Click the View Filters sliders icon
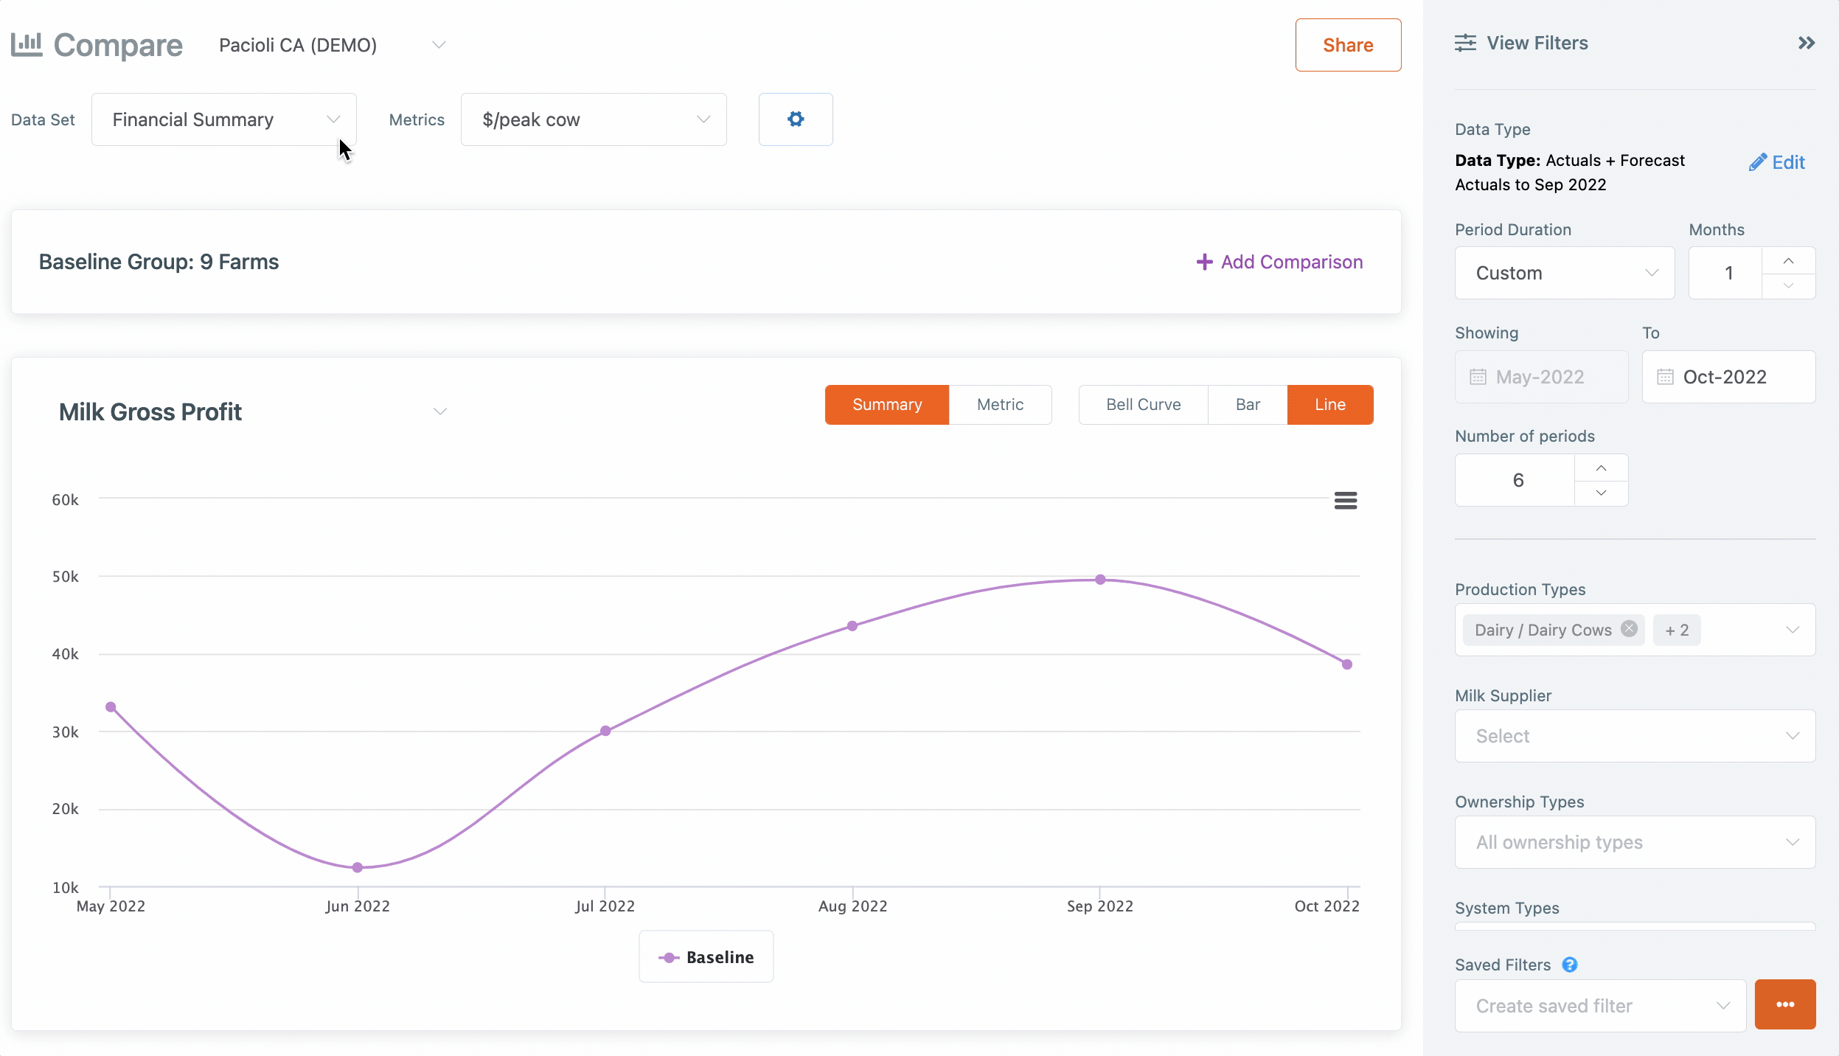 1465,43
